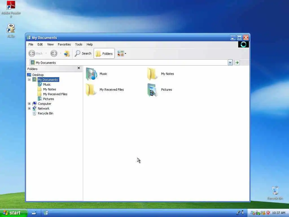Click the ALZip desktop shortcut
Image resolution: width=289 pixels, height=217 pixels.
(11, 31)
